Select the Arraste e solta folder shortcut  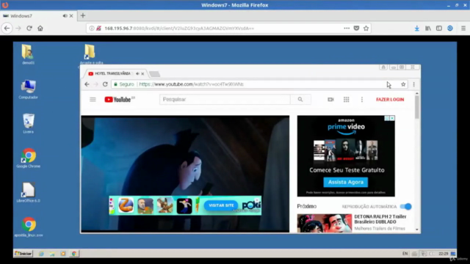click(91, 54)
